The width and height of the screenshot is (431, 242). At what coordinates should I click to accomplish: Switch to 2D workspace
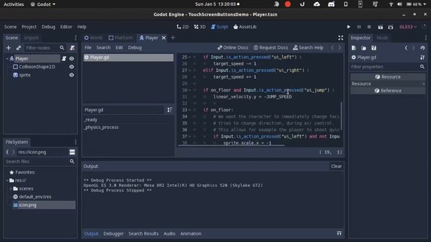pos(183,27)
